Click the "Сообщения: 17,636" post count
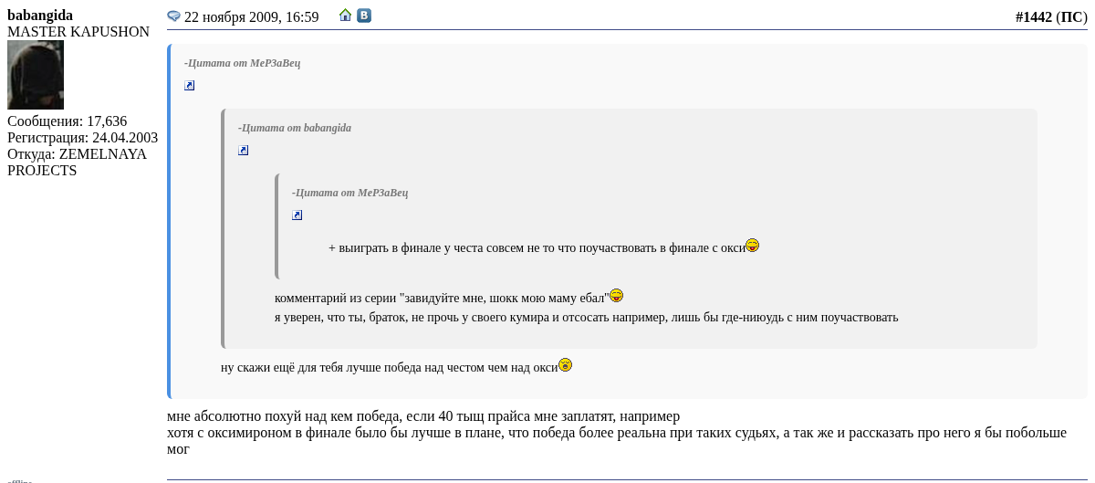This screenshot has height=483, width=1095. coord(67,121)
